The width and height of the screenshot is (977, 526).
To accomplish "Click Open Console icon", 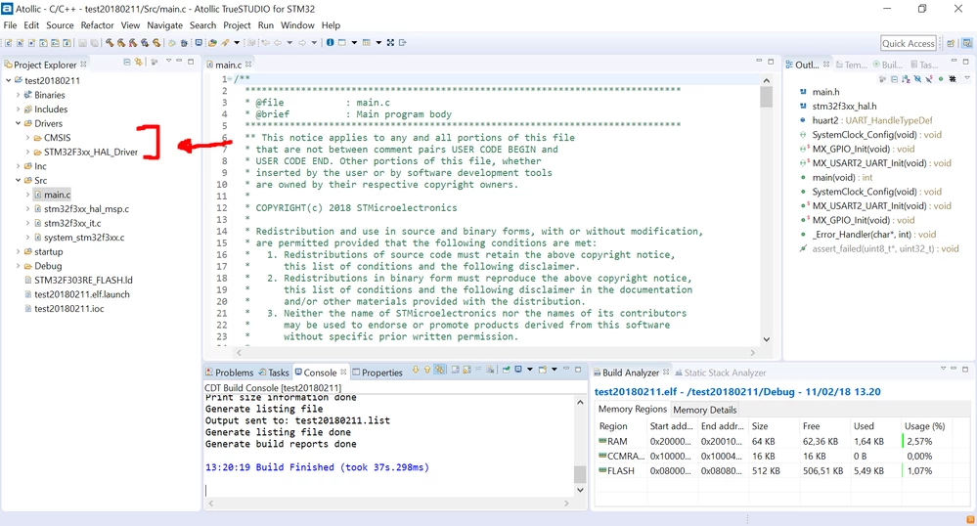I will pos(543,370).
